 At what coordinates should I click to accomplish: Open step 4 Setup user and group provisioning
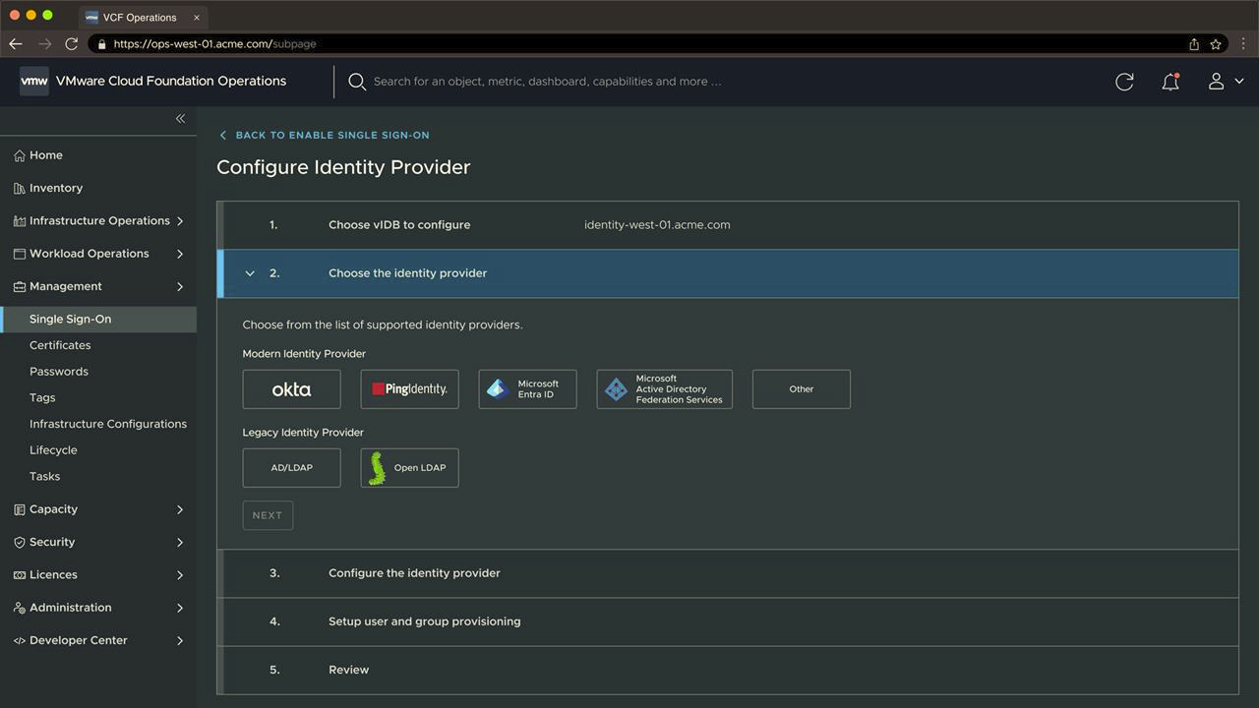(728, 621)
